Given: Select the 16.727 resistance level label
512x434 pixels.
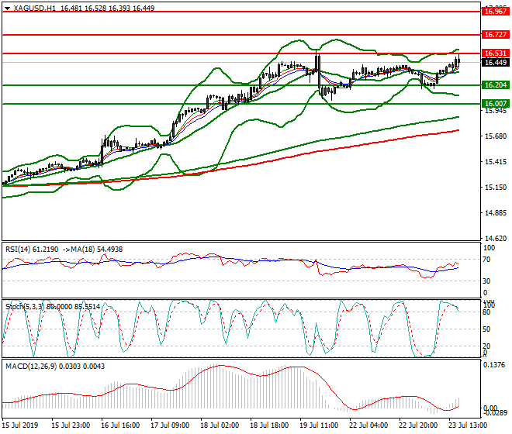Looking at the screenshot, I should pyautogui.click(x=496, y=35).
